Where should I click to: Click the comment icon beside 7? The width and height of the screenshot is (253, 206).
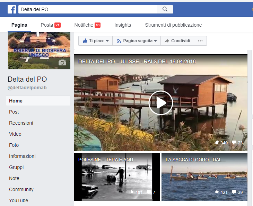149,192
